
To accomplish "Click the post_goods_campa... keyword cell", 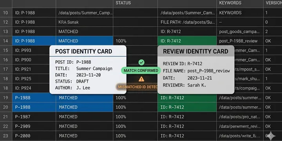I will click(x=240, y=31).
